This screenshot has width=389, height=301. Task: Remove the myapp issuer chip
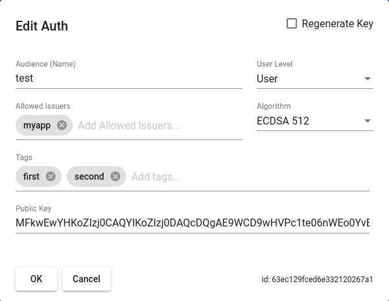tap(62, 125)
